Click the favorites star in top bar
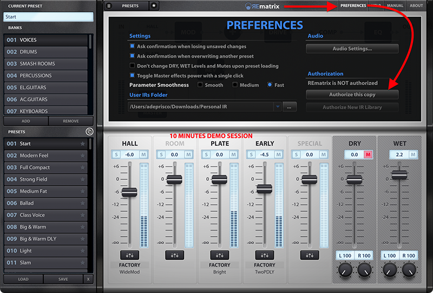This screenshot has width=433, height=293. pyautogui.click(x=154, y=5)
